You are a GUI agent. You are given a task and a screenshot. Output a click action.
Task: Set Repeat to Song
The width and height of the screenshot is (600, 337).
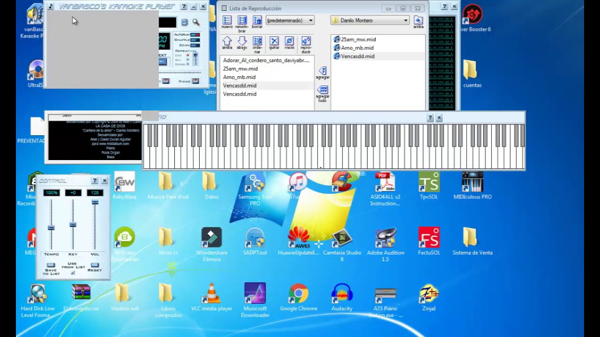pos(188,64)
